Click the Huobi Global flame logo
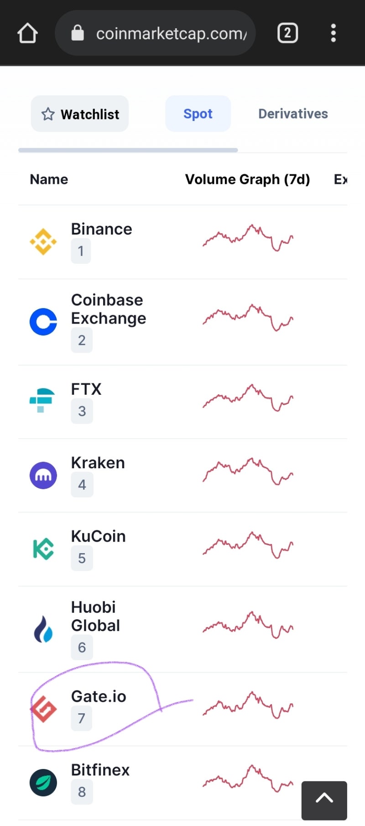This screenshot has height=826, width=365. [x=43, y=629]
